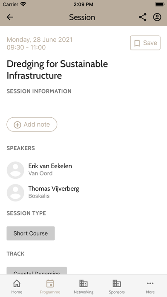Image resolution: width=167 pixels, height=297 pixels.
Task: Open the user profile icon
Action: tap(157, 17)
